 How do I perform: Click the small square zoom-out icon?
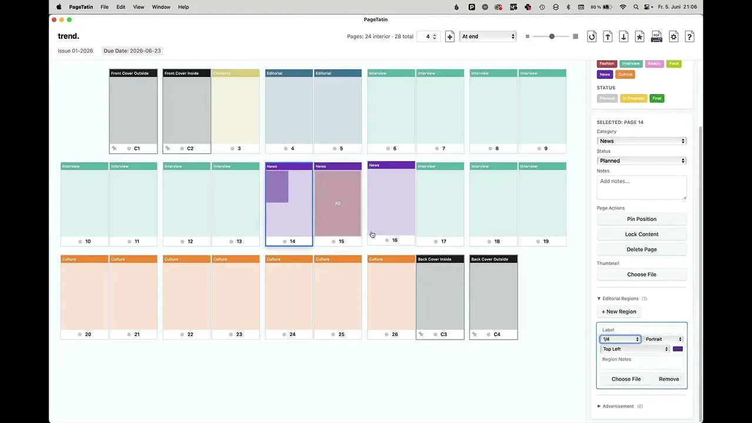528,36
